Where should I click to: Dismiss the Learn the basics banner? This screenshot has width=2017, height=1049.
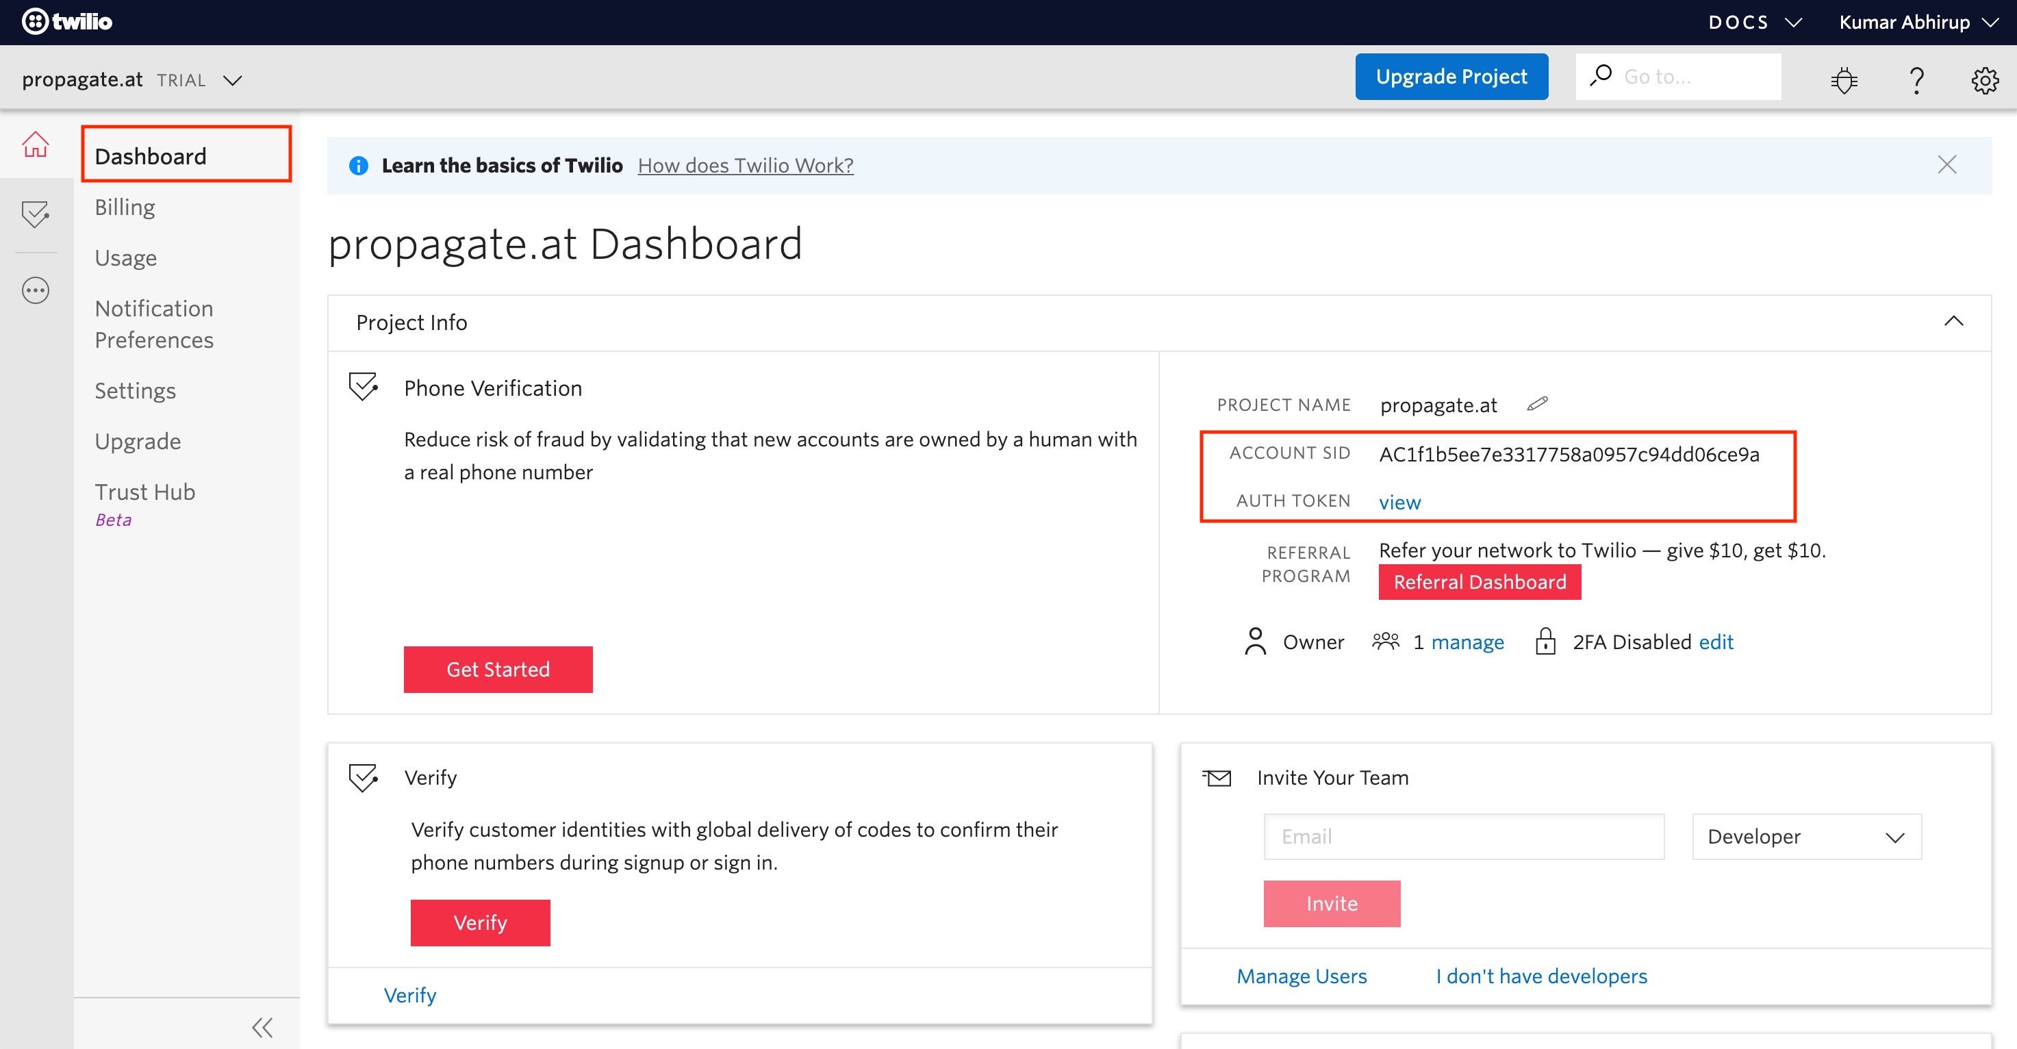point(1946,164)
